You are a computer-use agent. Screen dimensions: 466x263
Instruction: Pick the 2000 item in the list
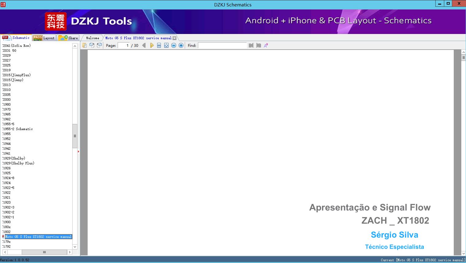[x=6, y=100]
